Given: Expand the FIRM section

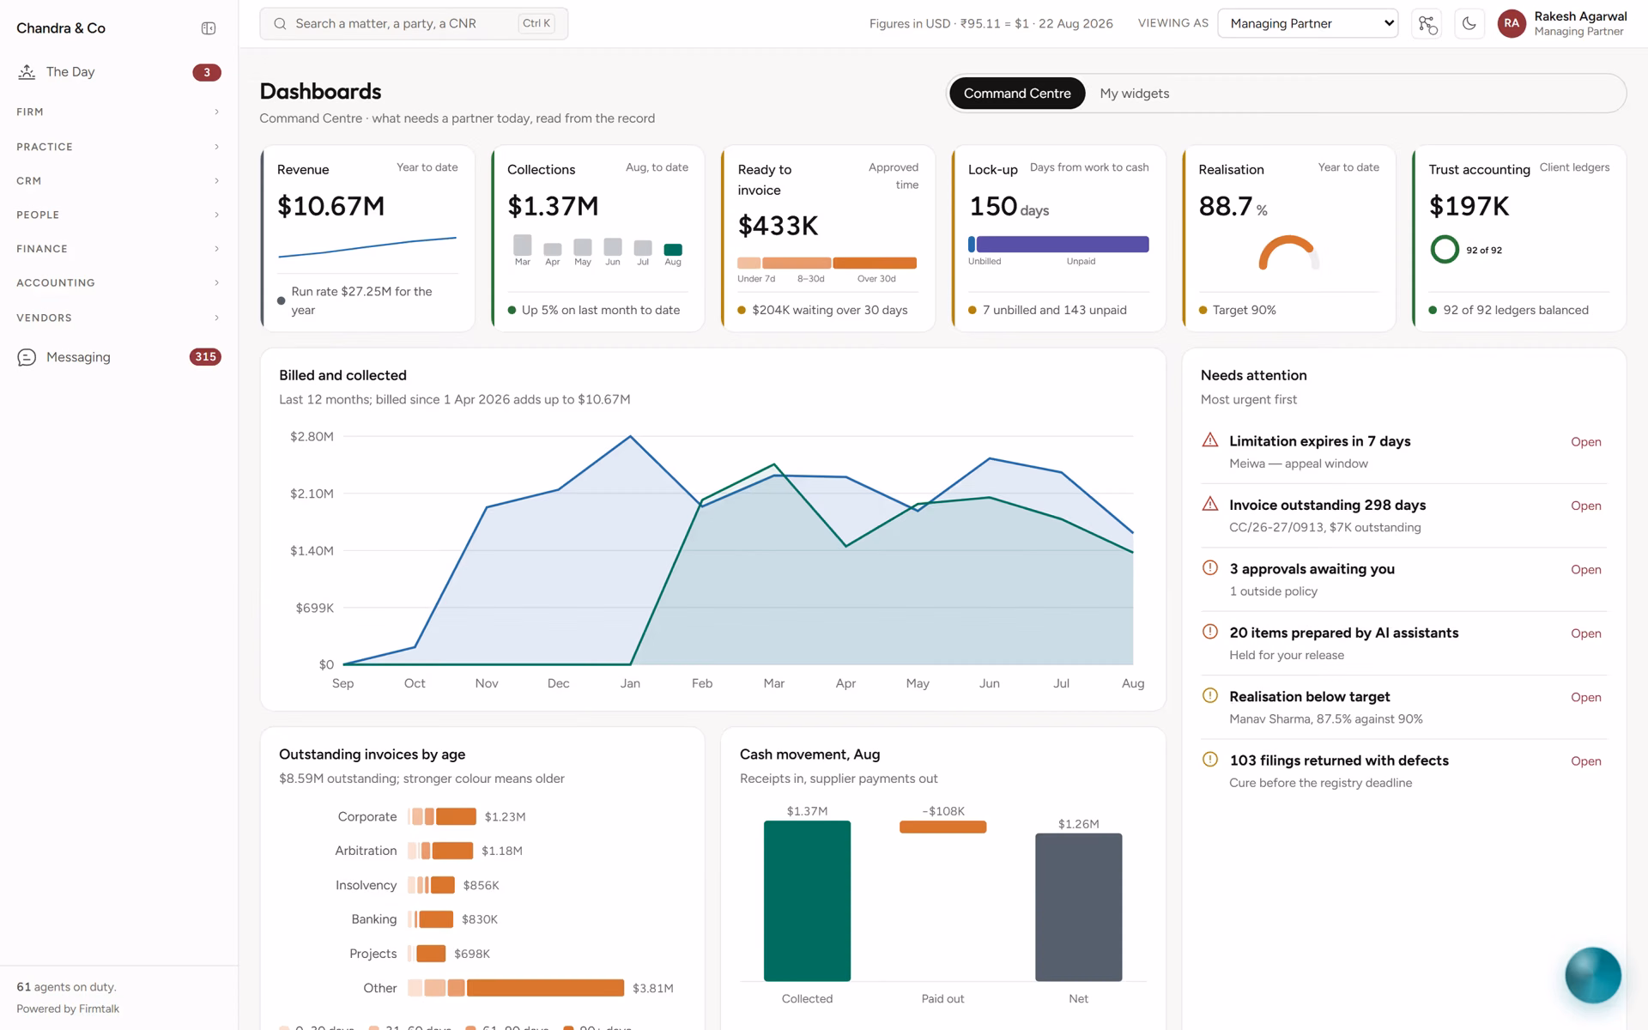Looking at the screenshot, I should (118, 112).
